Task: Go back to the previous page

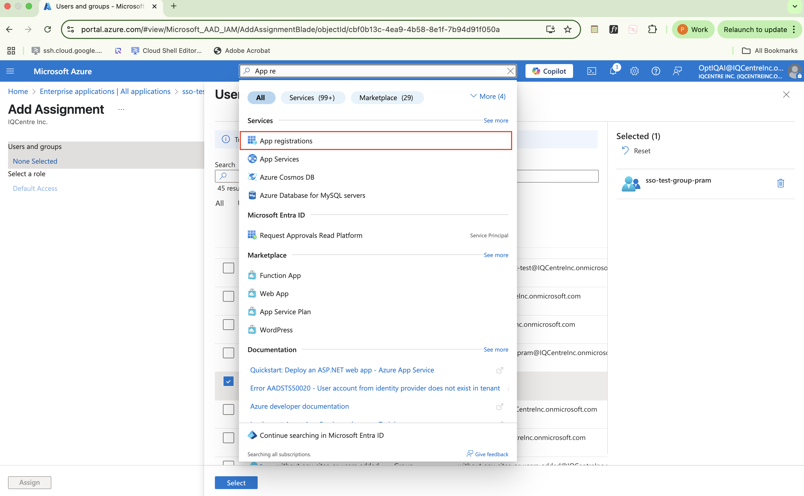Action: tap(9, 30)
